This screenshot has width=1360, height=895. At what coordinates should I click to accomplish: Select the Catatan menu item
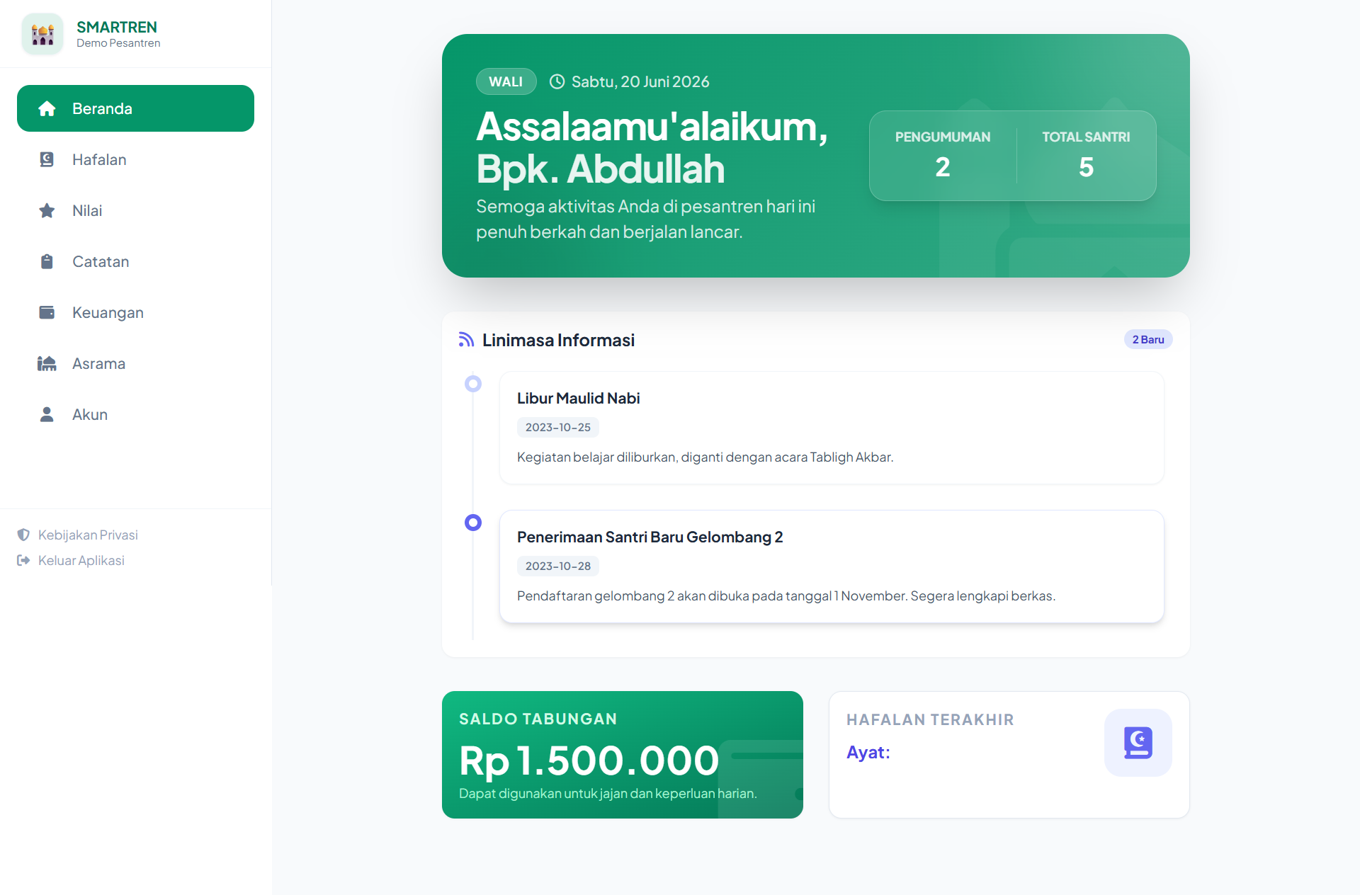(x=135, y=261)
